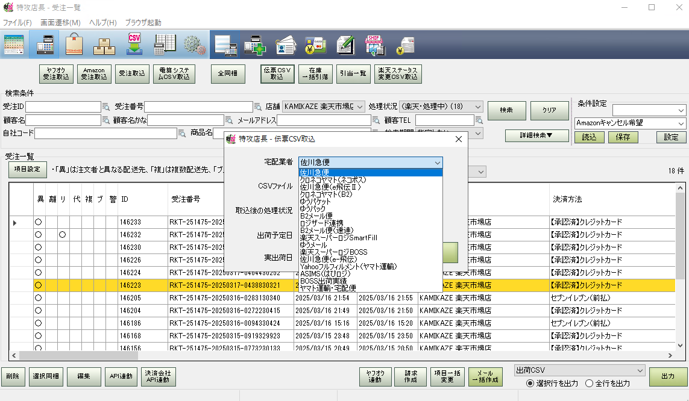This screenshot has width=689, height=401.
Task: Expand the 詳細検索▼ options
Action: click(536, 135)
